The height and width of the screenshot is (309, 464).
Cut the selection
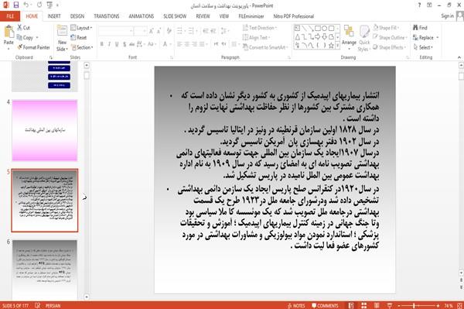[23, 28]
